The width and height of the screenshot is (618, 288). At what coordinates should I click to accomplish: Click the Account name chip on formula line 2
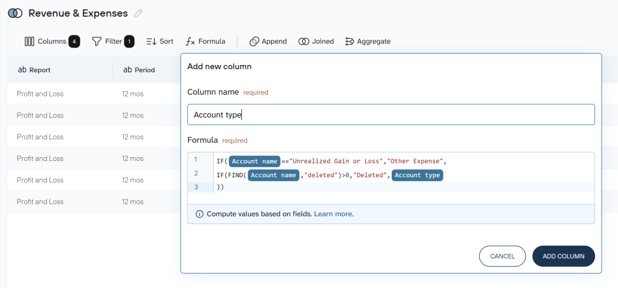coord(273,175)
